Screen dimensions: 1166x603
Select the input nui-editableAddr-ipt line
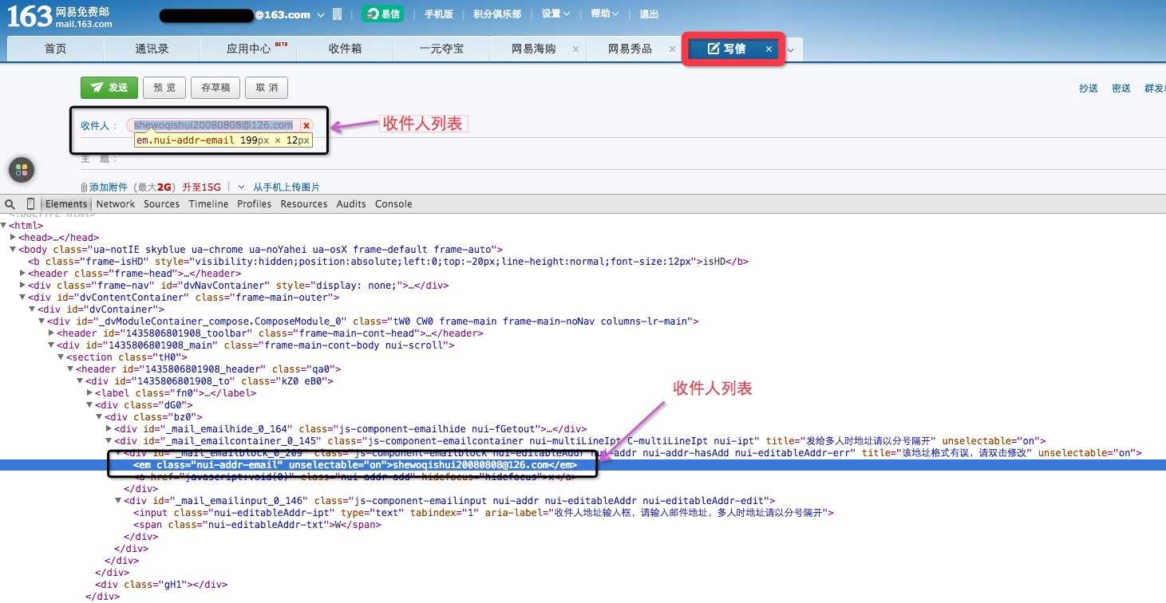(483, 513)
